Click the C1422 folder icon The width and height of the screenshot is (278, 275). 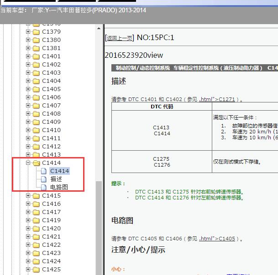(x=36, y=245)
